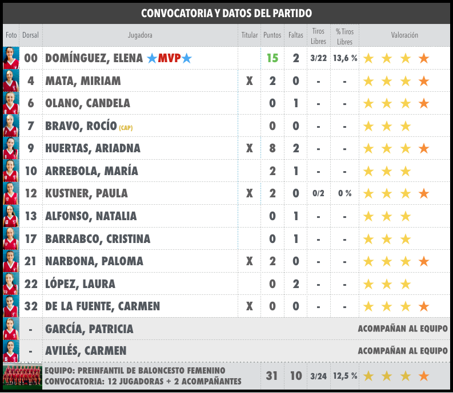
Task: Open Miriam Mata's player photo
Action: click(x=11, y=81)
